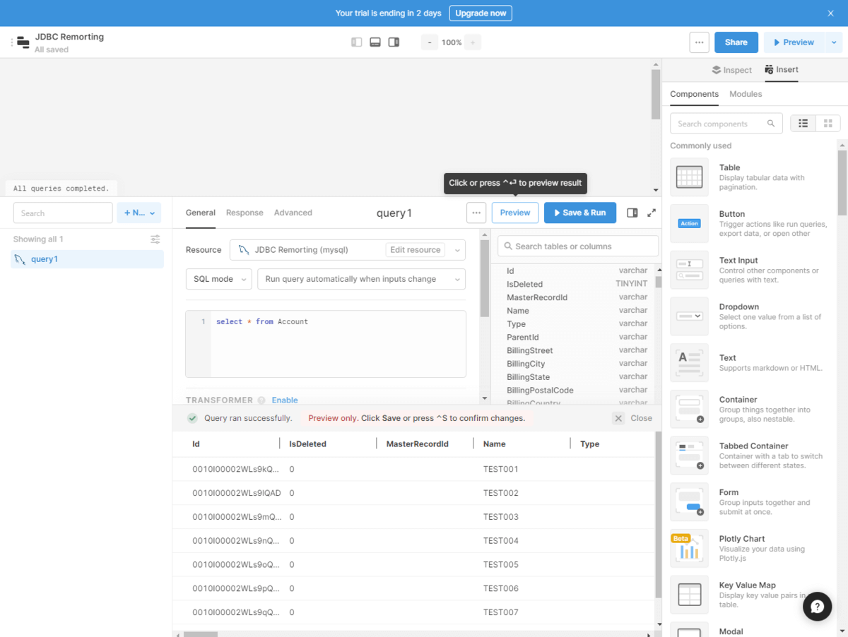Select the Text Input component icon
Image resolution: width=848 pixels, height=637 pixels.
[x=689, y=270]
